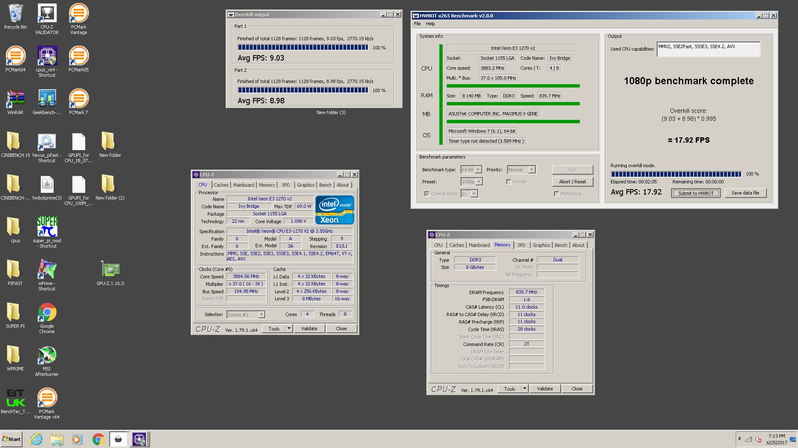Click Submit to HWBOT button

point(696,193)
